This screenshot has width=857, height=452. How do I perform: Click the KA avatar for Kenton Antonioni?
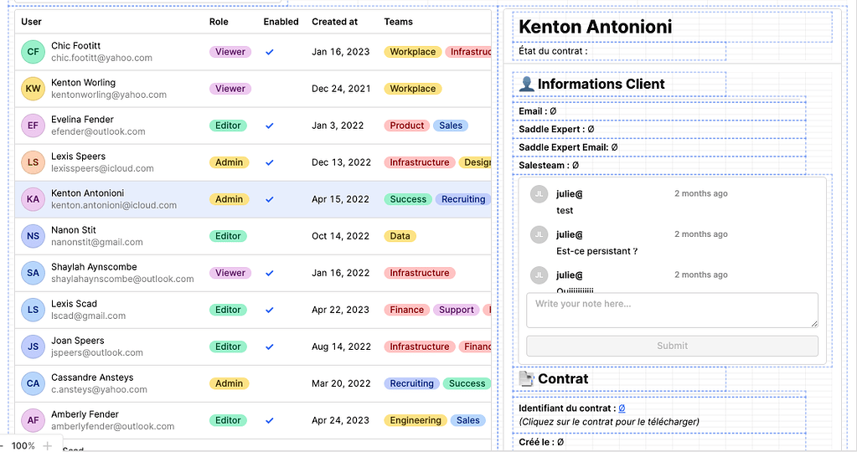coord(33,199)
